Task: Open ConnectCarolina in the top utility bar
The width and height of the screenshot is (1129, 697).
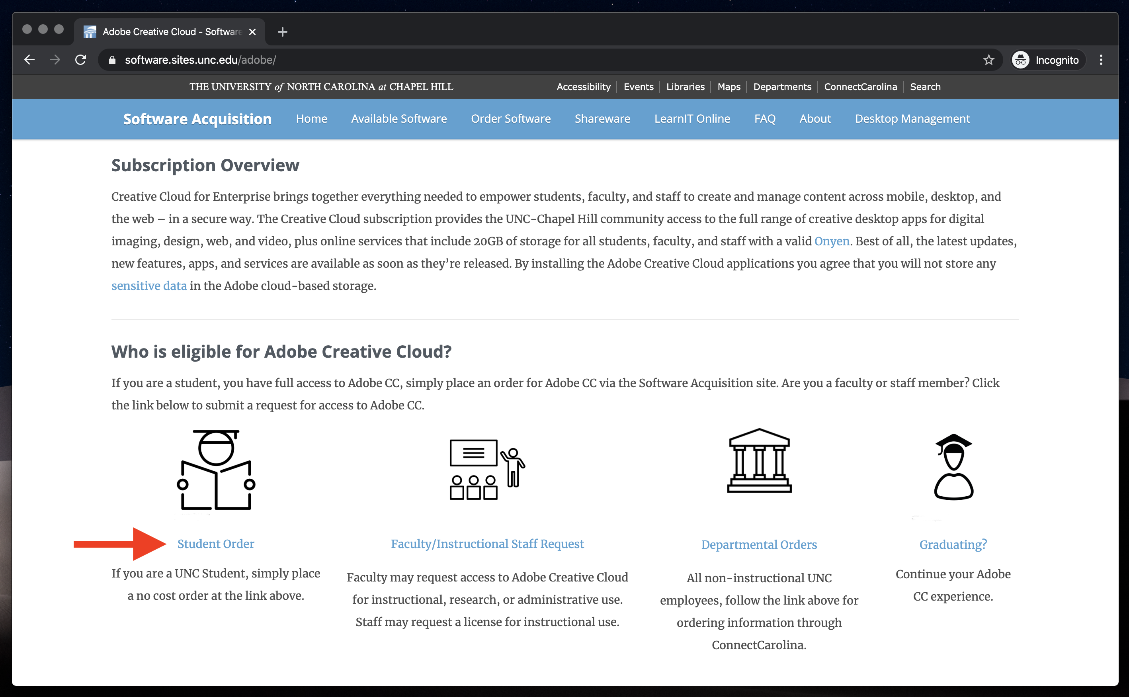Action: [x=860, y=87]
